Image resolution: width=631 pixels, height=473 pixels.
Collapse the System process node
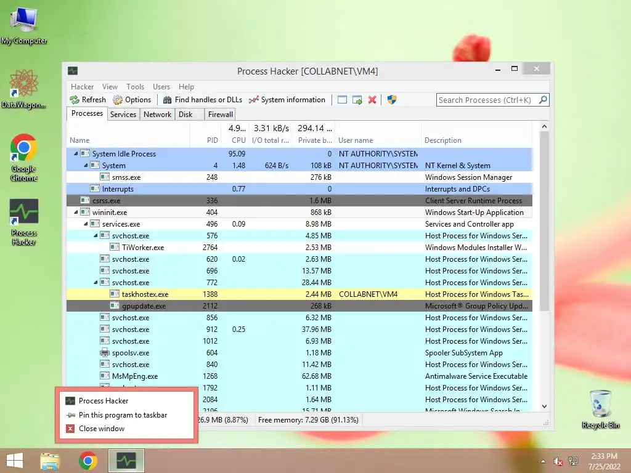point(86,165)
